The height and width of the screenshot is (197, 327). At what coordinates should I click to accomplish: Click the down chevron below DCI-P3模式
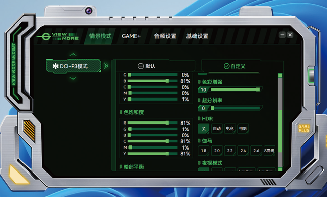coord(73,78)
